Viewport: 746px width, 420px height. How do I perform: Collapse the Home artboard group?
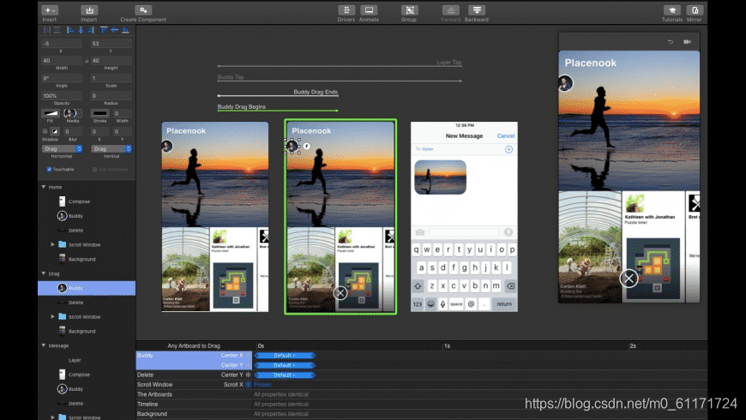pyautogui.click(x=44, y=187)
